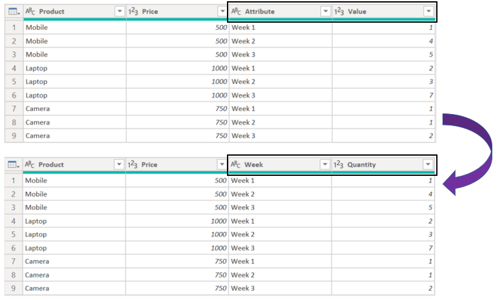The image size is (498, 300).
Task: Open the Quantity column filter dropdown
Action: click(428, 164)
